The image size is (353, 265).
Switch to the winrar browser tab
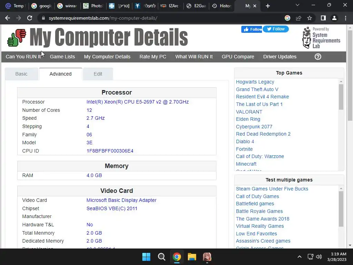click(67, 6)
